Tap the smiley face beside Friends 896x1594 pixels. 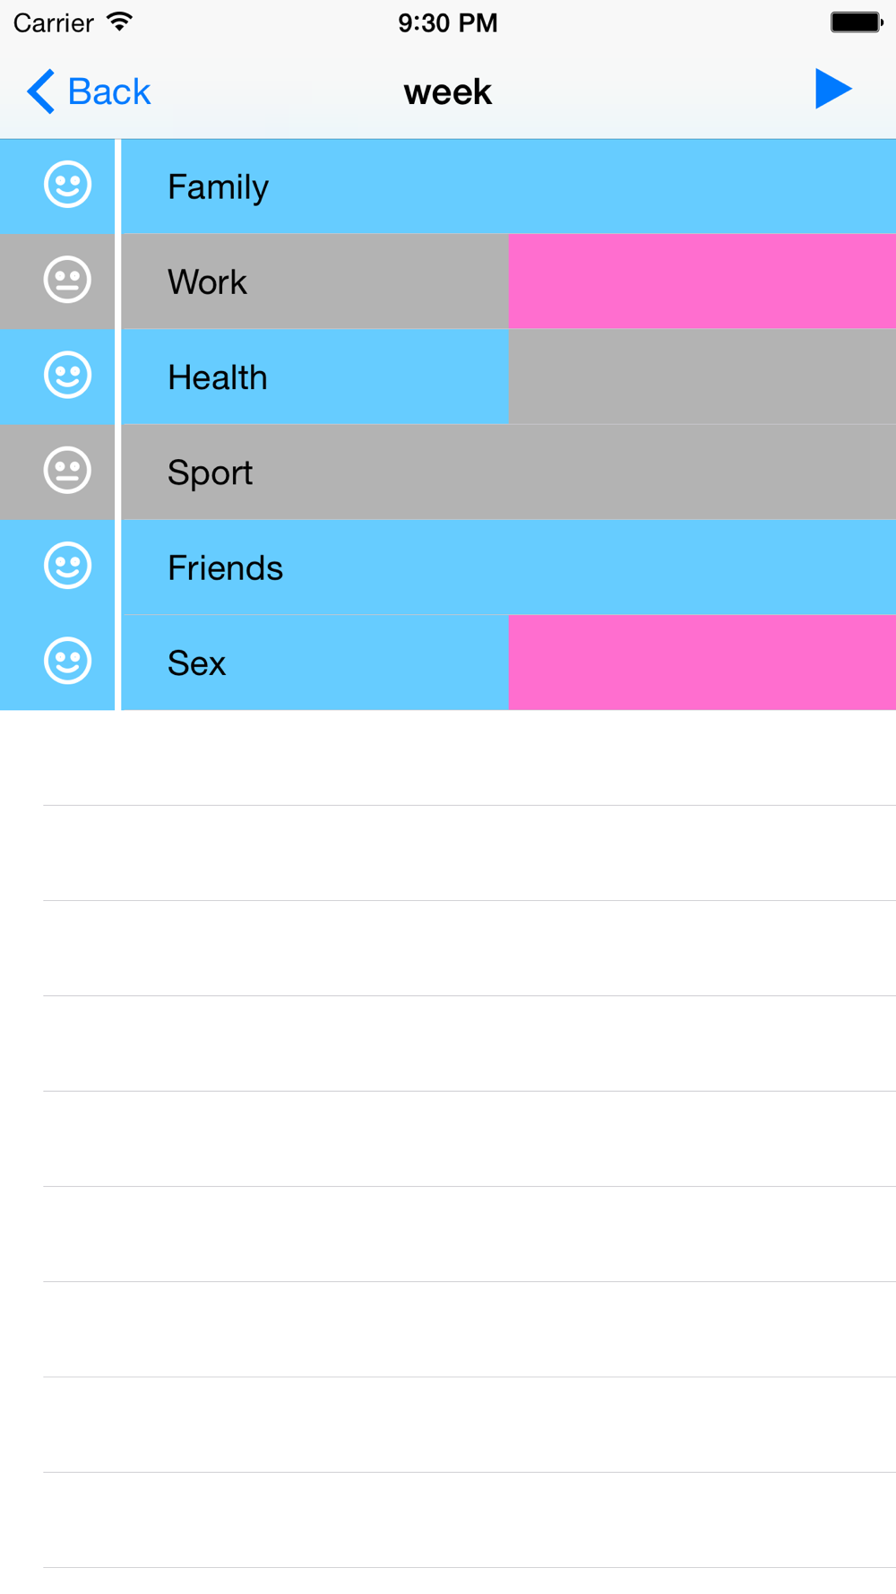click(68, 566)
